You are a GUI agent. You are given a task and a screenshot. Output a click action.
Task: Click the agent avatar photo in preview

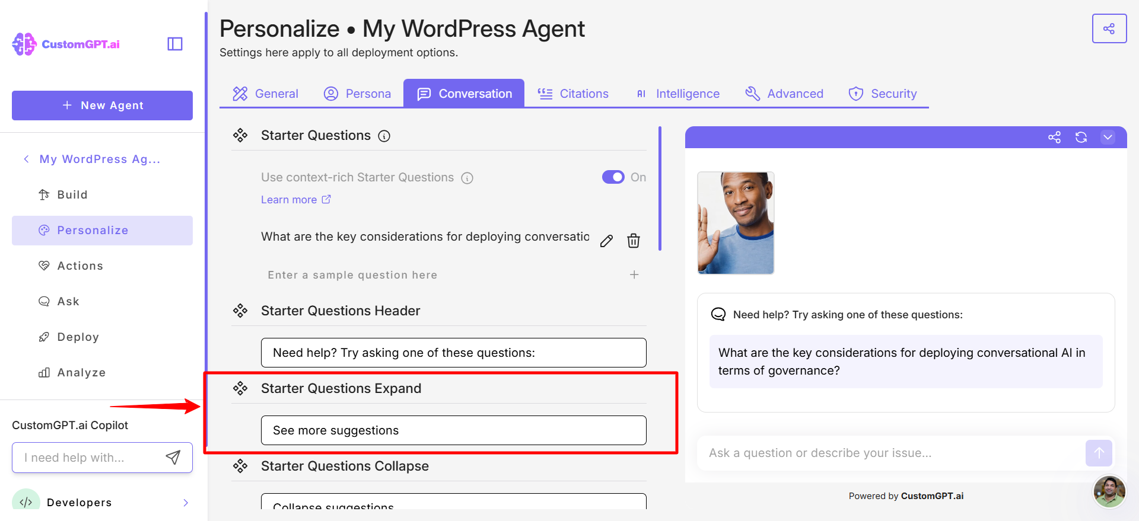tap(736, 223)
